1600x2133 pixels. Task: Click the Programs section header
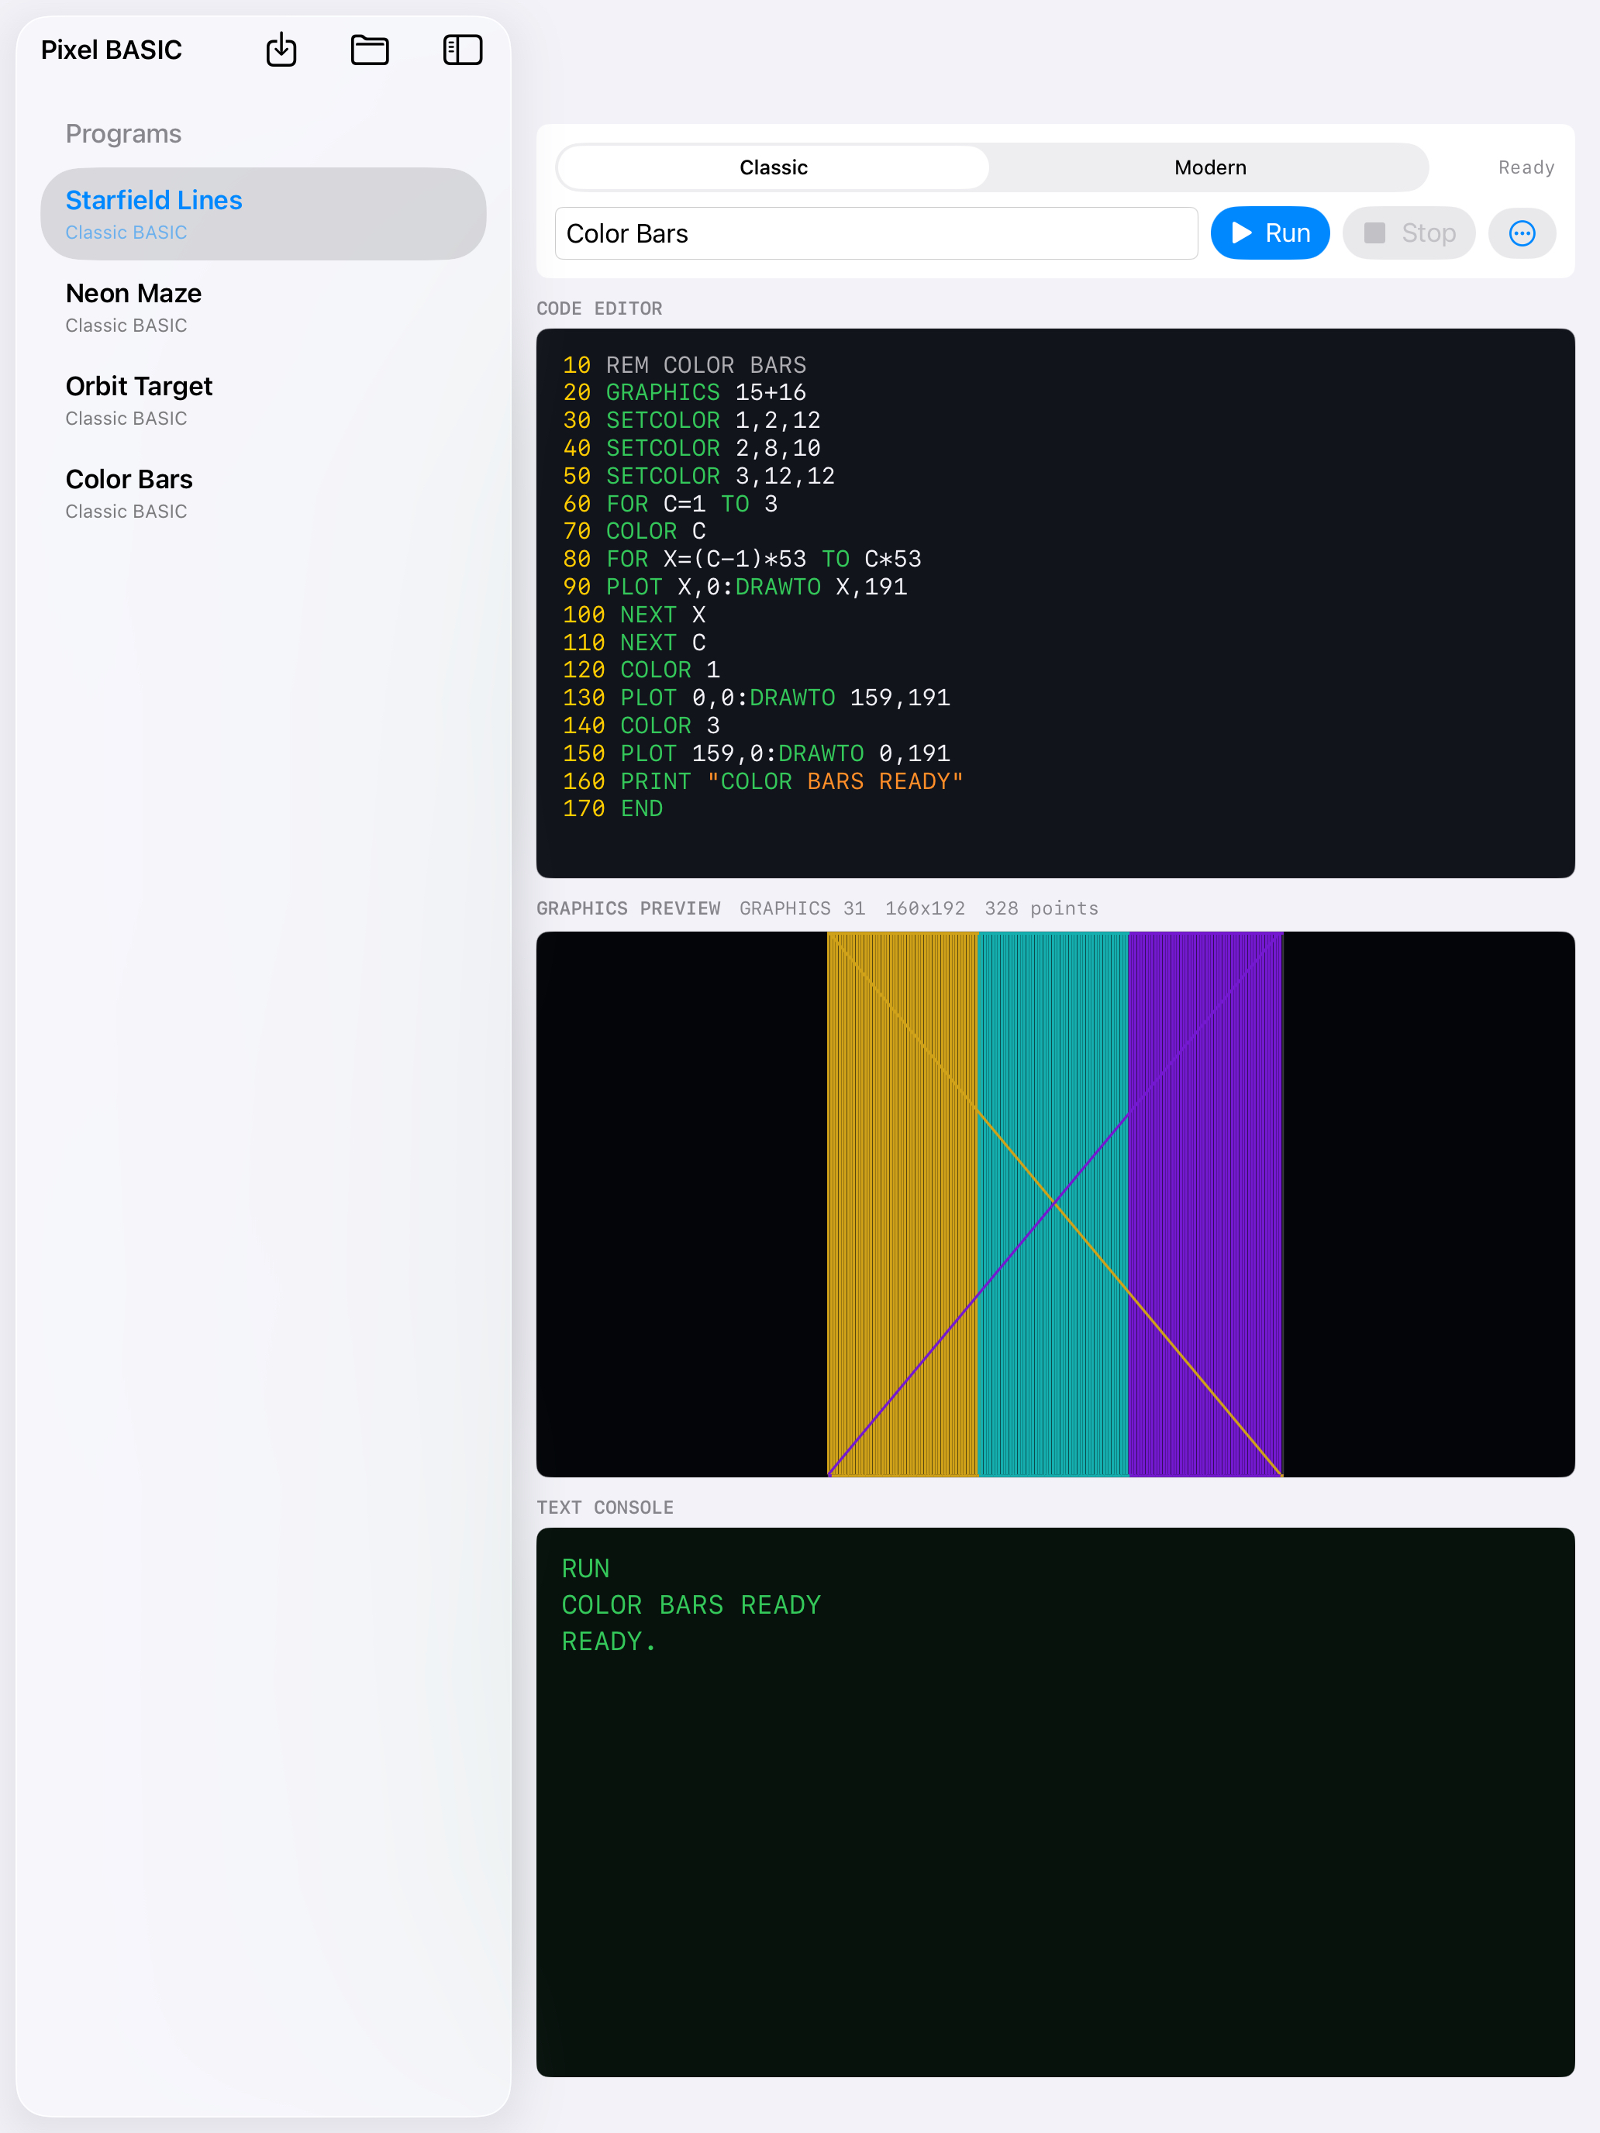pyautogui.click(x=123, y=134)
